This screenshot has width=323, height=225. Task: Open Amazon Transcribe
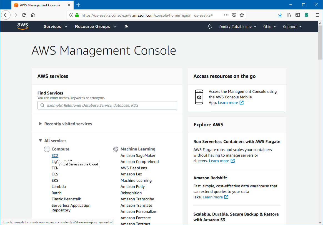pyautogui.click(x=137, y=199)
